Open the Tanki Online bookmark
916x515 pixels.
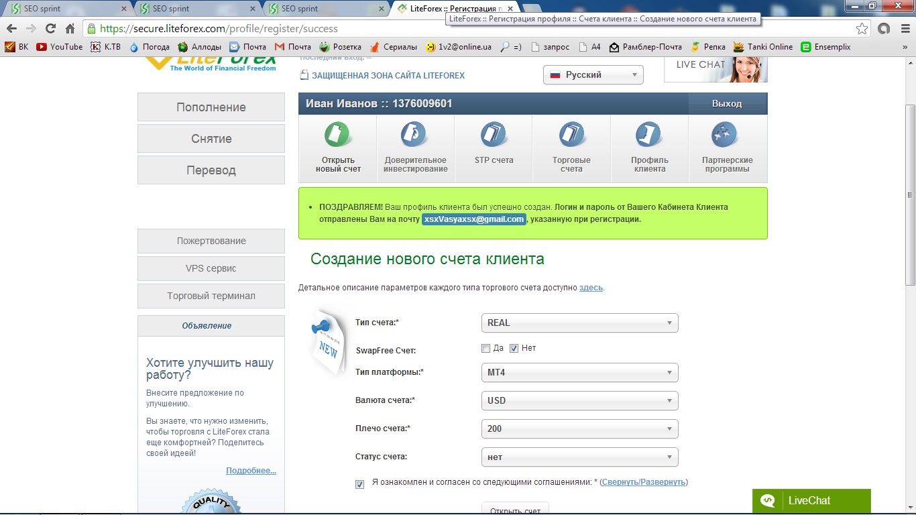pos(763,47)
